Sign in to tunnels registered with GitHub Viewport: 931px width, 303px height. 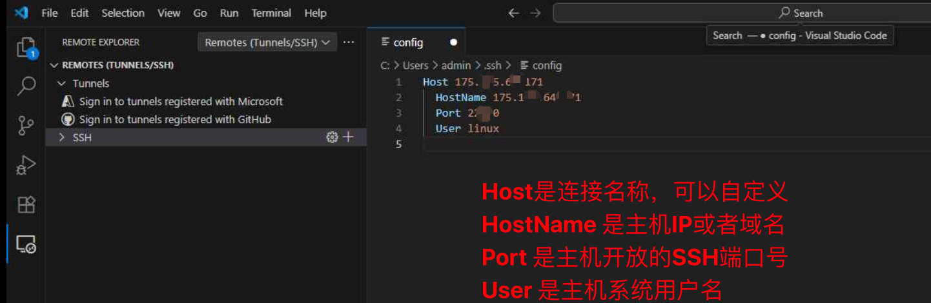[x=174, y=119]
